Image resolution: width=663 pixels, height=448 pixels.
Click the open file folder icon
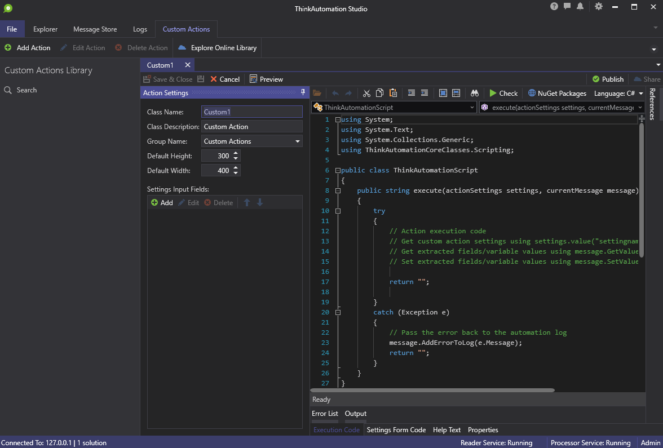click(317, 94)
